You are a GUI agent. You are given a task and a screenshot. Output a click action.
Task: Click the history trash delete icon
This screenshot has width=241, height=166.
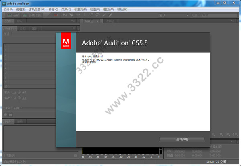pyautogui.click(x=76, y=156)
